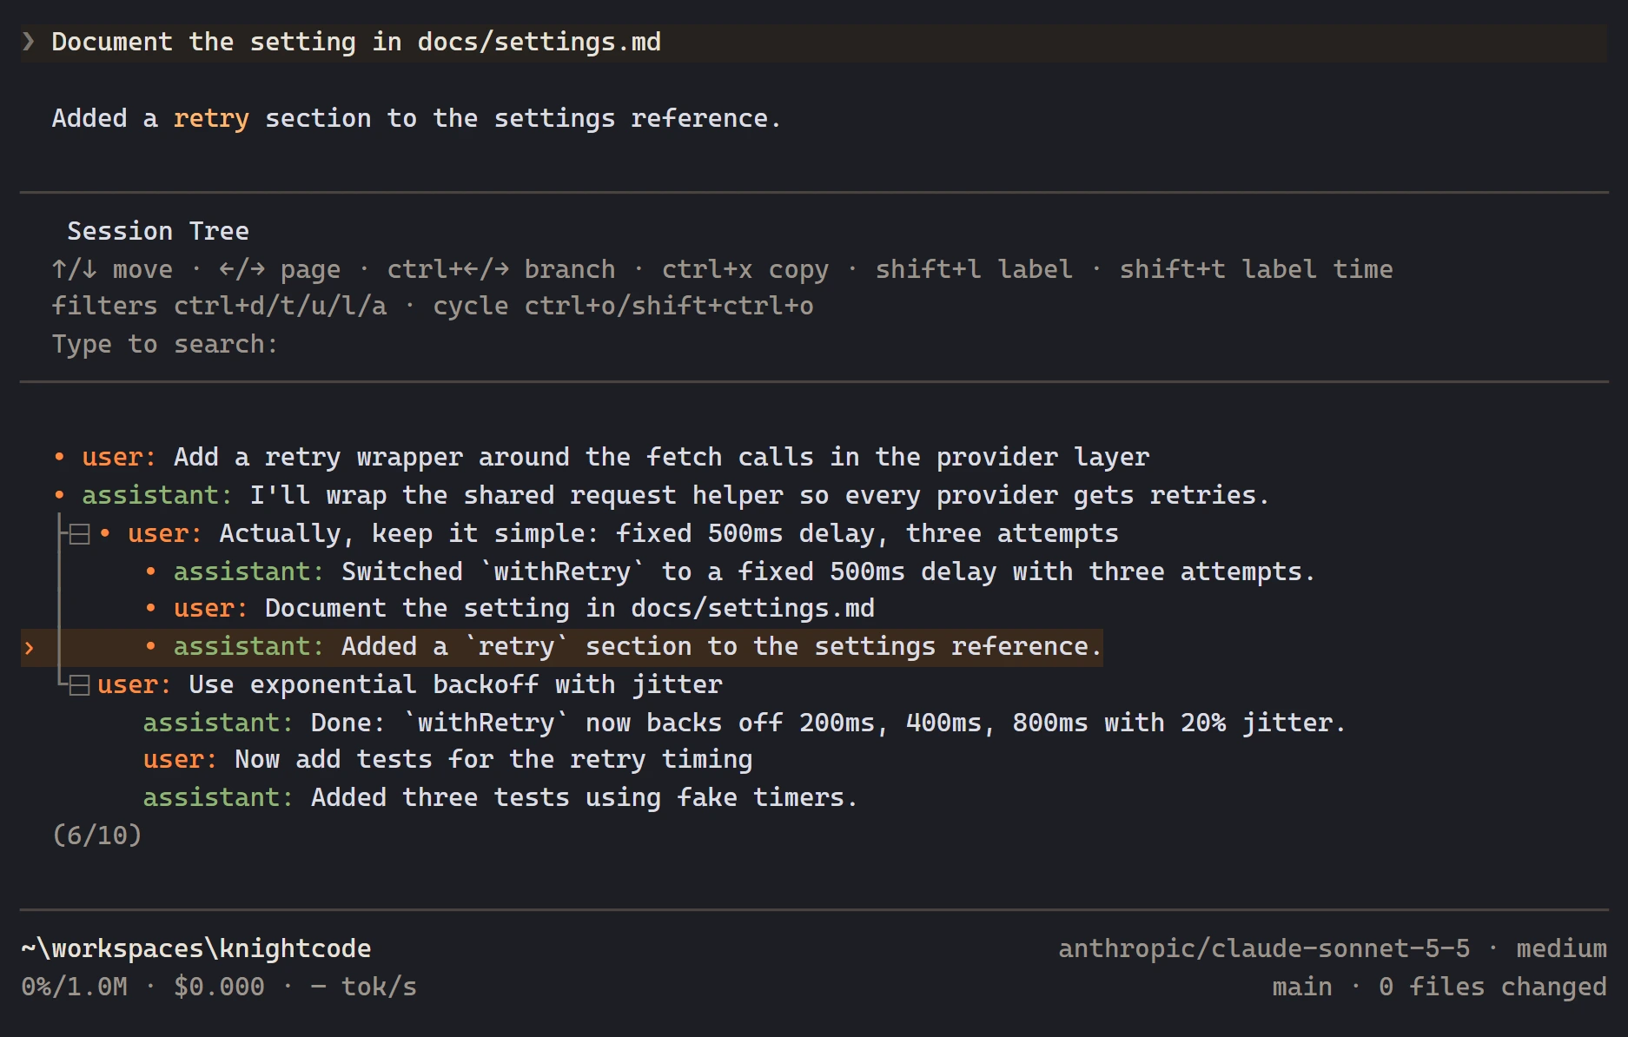The width and height of the screenshot is (1628, 1037).
Task: Click the selection cursor arrow beside the highlighted row
Action: (x=30, y=648)
